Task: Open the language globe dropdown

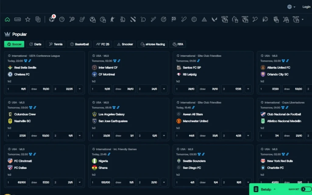Action: point(290,6)
